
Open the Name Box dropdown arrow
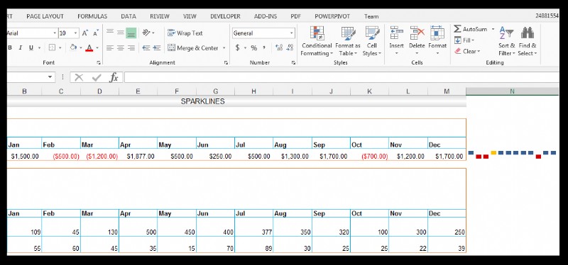(x=50, y=77)
